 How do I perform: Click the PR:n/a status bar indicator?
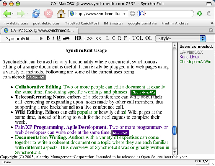tap(202, 162)
